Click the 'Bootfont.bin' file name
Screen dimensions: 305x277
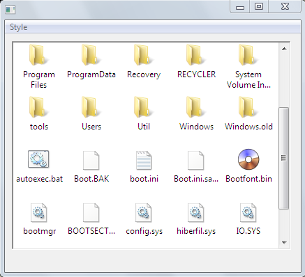click(x=248, y=179)
